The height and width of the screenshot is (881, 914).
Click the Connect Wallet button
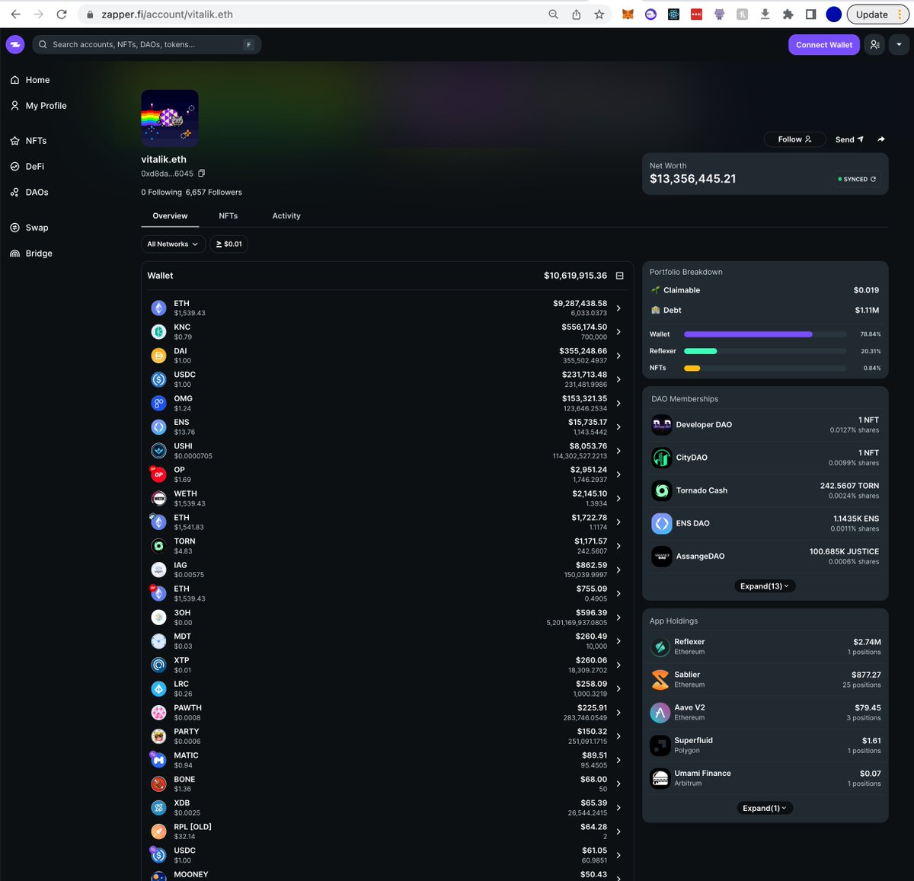824,45
